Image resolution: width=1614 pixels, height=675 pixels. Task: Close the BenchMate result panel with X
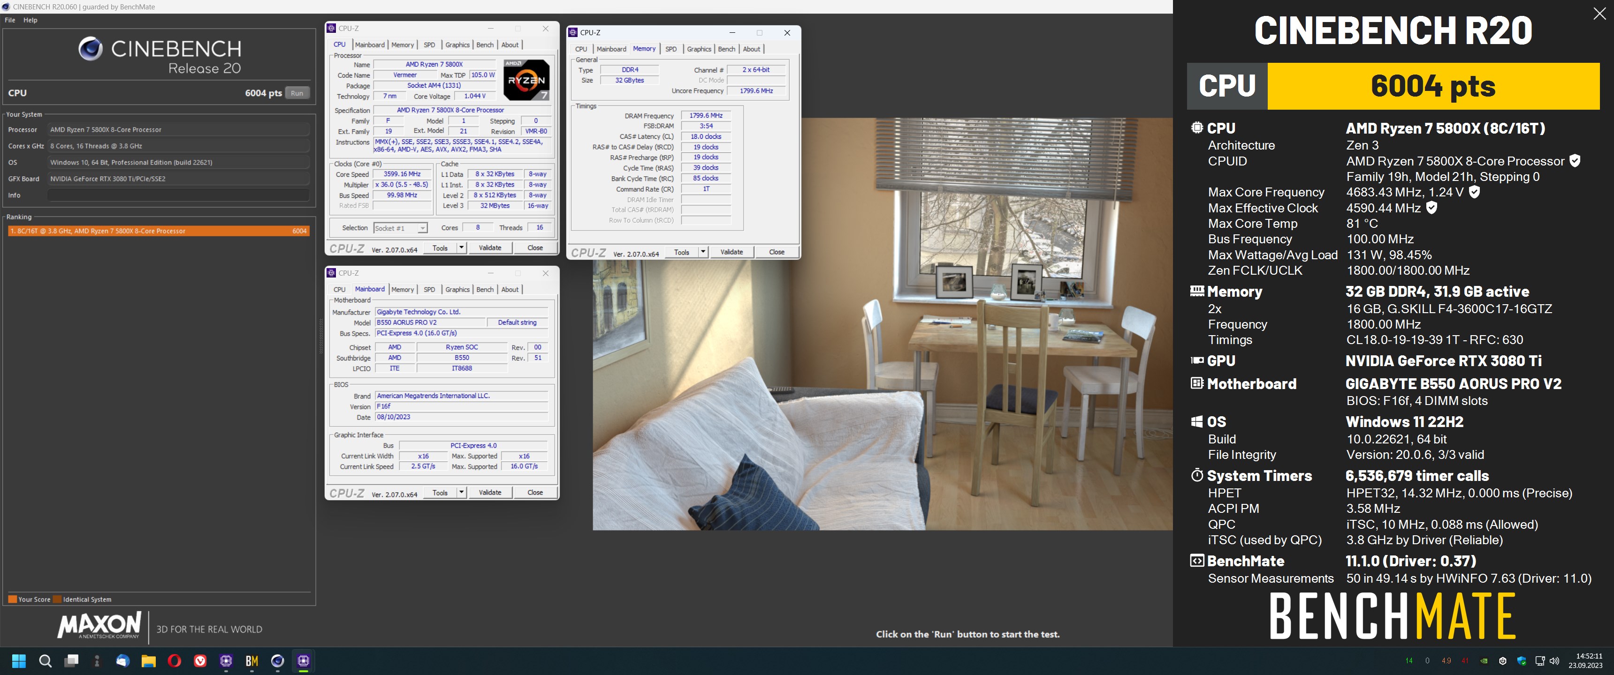[x=1599, y=14]
